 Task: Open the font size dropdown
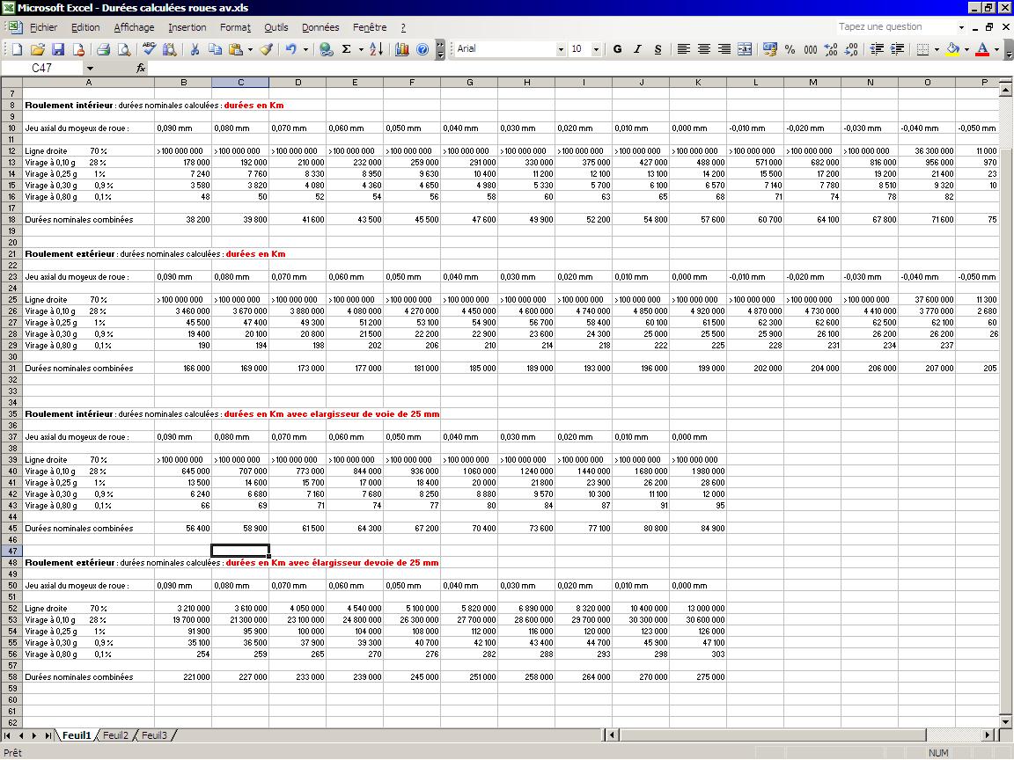point(596,49)
